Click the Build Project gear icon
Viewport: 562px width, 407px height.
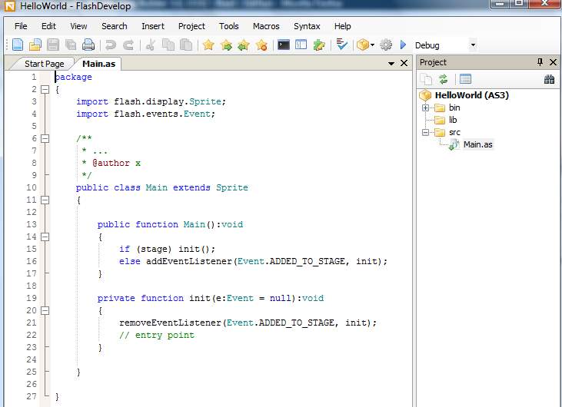click(x=386, y=45)
